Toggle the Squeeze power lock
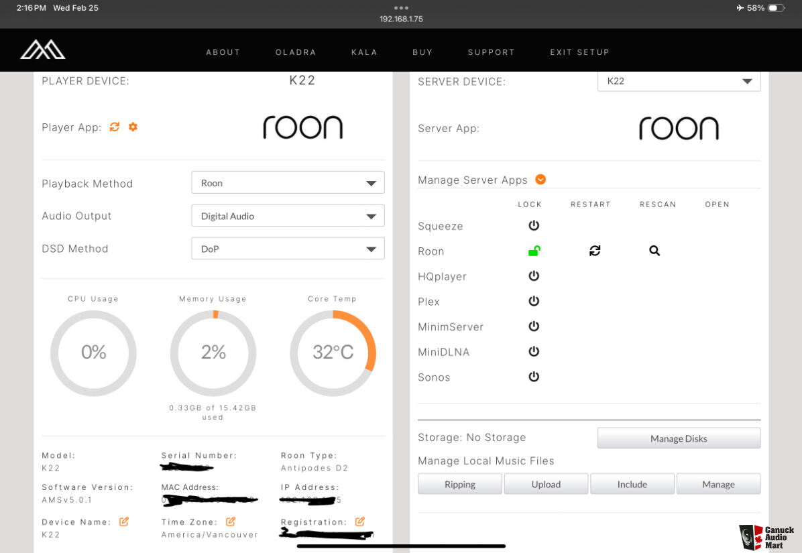This screenshot has width=802, height=553. (534, 225)
